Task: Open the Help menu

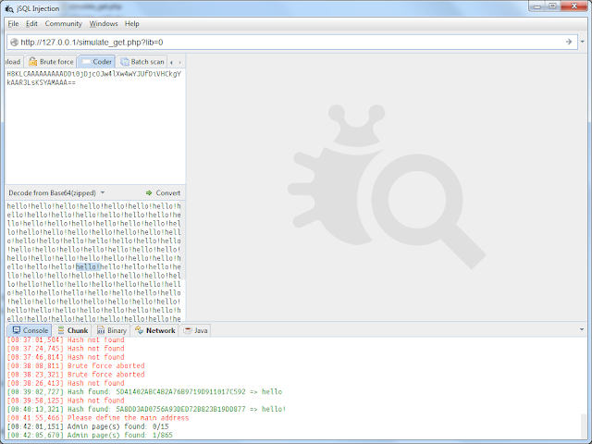Action: 132,23
